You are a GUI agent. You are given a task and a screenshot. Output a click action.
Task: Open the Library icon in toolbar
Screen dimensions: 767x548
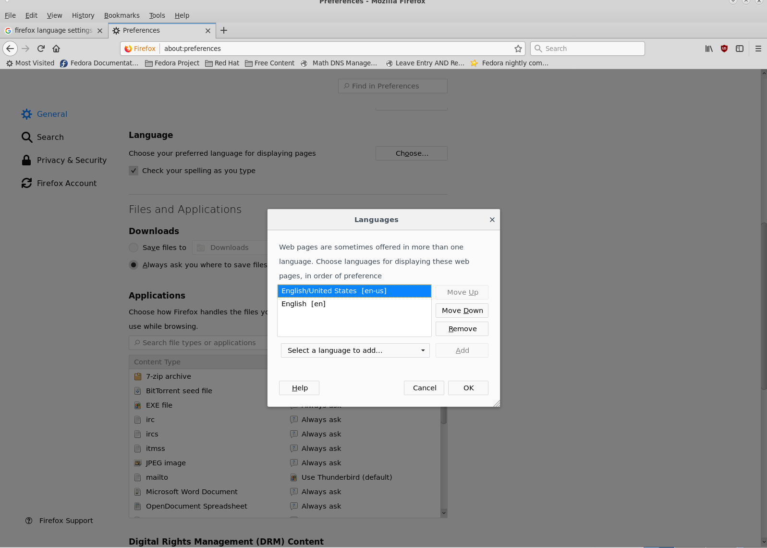click(x=709, y=49)
